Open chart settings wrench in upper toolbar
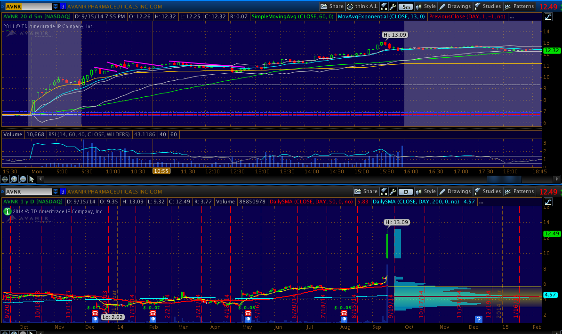This screenshot has height=334, width=562. point(393,7)
